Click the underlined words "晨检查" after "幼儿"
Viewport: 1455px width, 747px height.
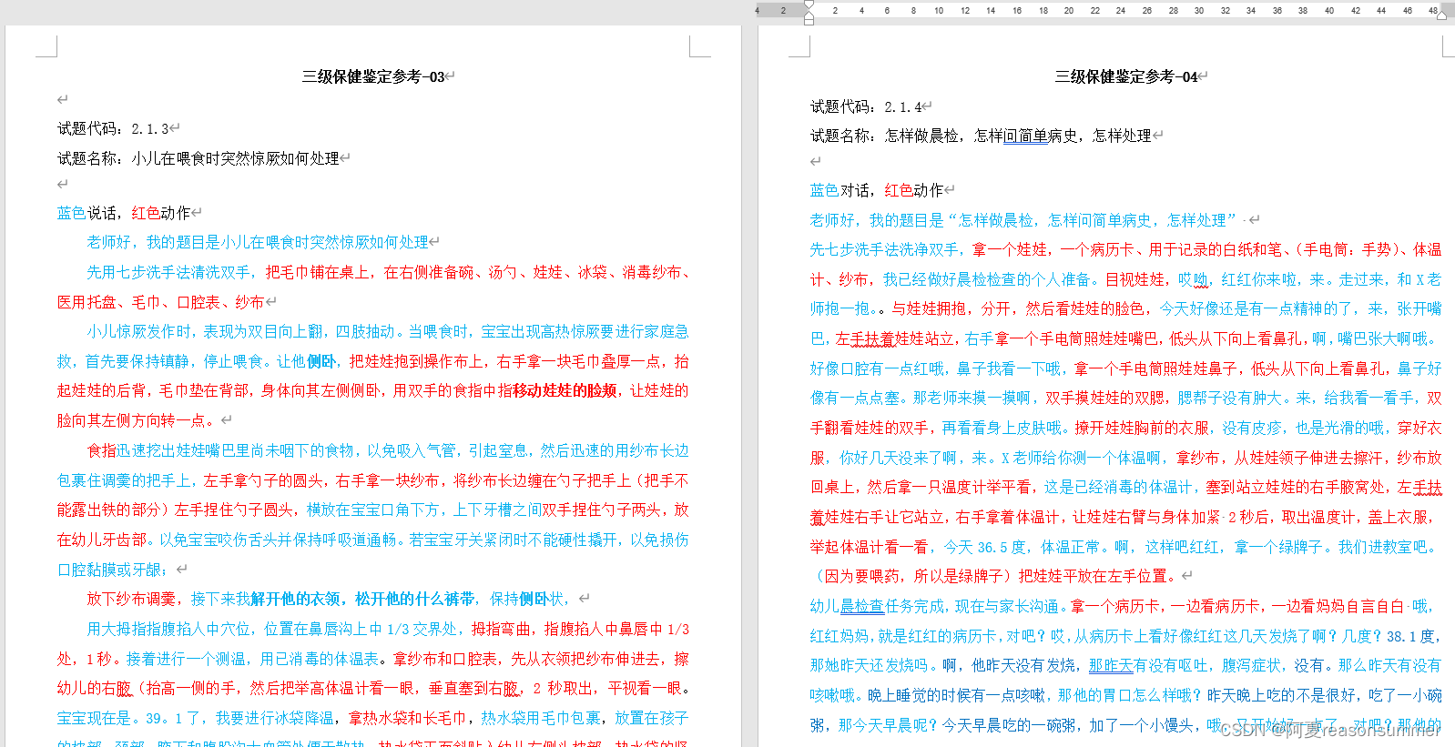(862, 606)
